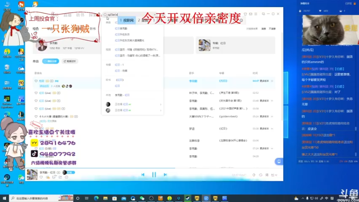Open Task View on taskbar
This screenshot has width=359, height=202.
[87, 198]
